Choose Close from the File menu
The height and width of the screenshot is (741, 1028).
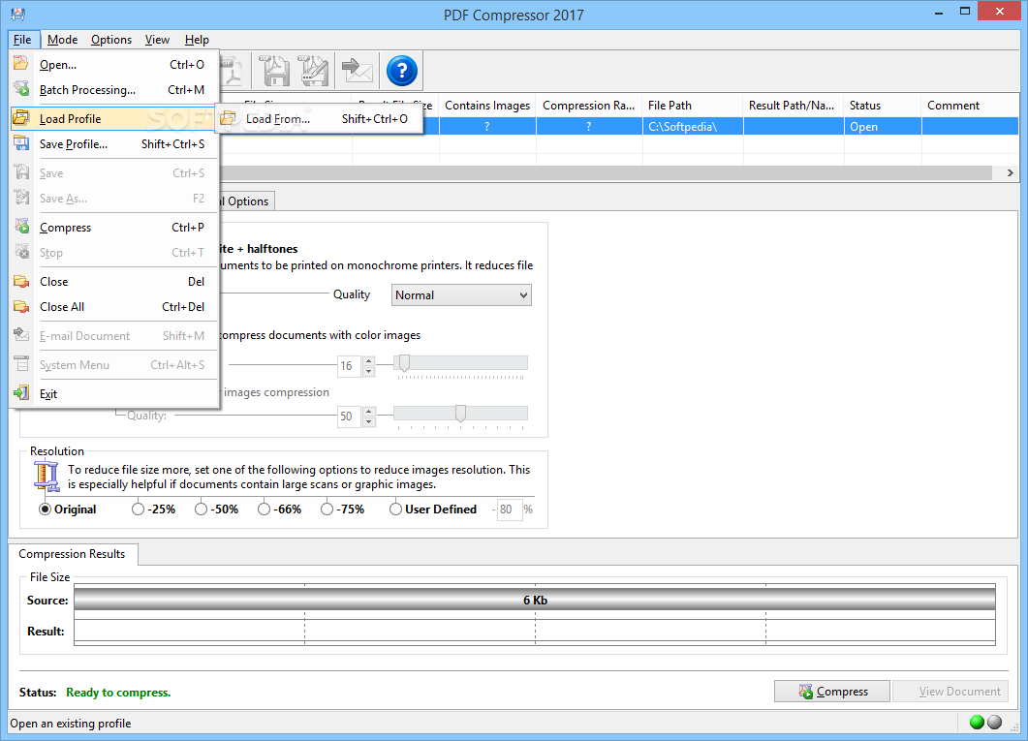(113, 281)
